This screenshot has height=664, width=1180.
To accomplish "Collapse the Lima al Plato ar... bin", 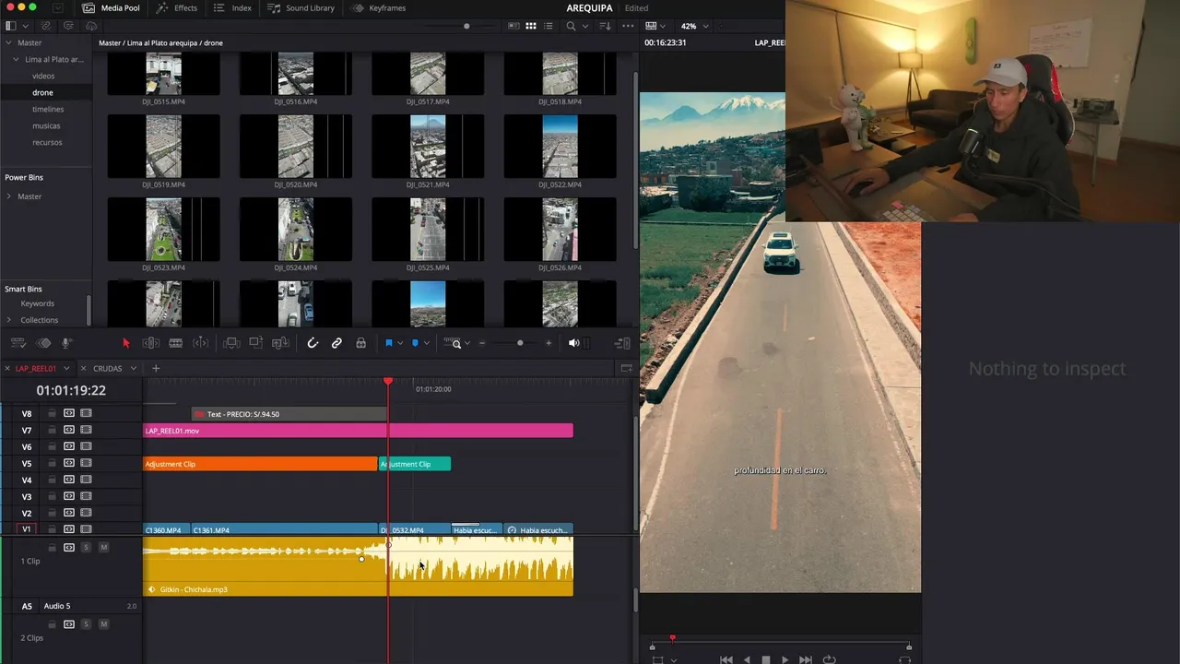I will point(17,59).
